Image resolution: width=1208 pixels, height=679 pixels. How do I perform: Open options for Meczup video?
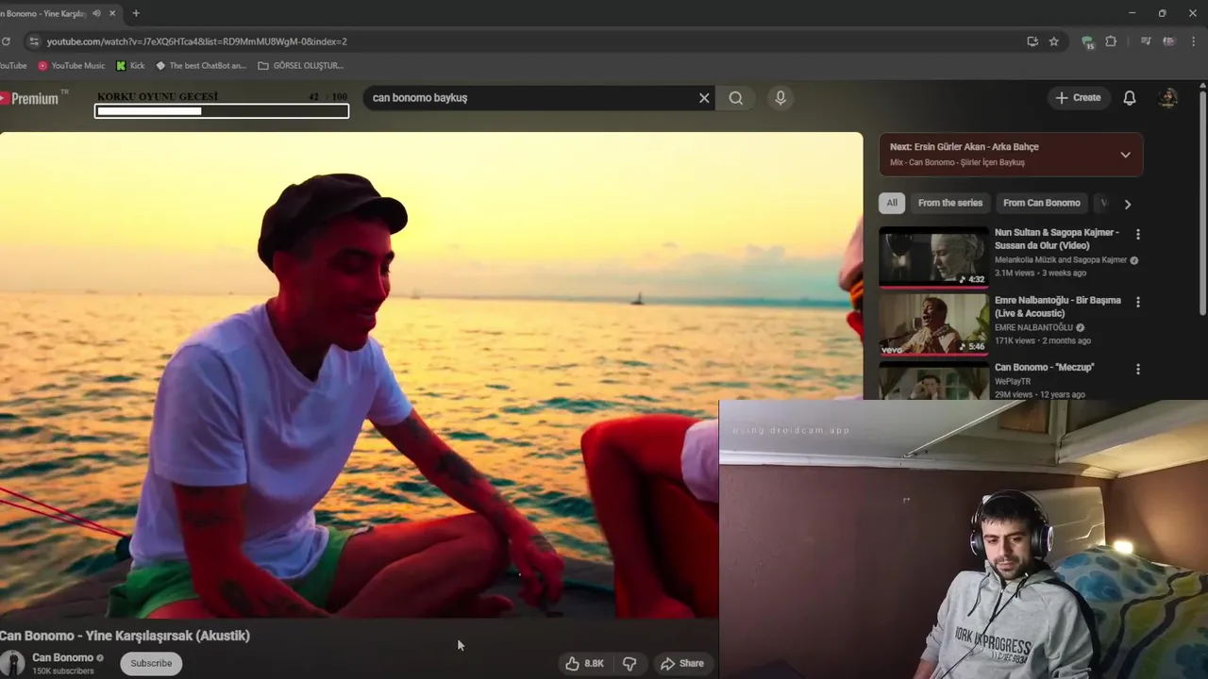click(x=1138, y=369)
